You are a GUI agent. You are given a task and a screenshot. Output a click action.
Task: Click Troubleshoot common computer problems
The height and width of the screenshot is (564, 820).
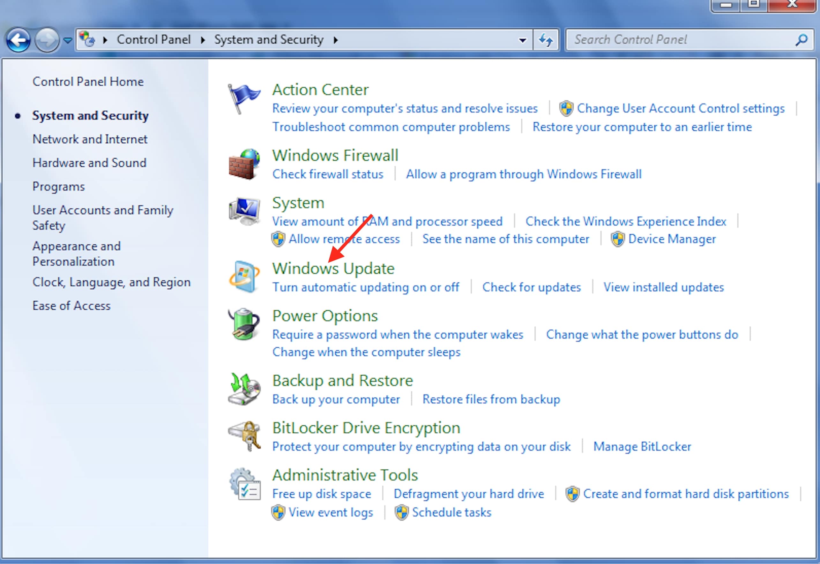pyautogui.click(x=391, y=127)
